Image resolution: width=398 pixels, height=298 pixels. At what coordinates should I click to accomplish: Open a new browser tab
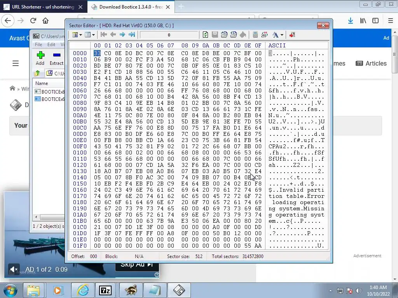[181, 7]
